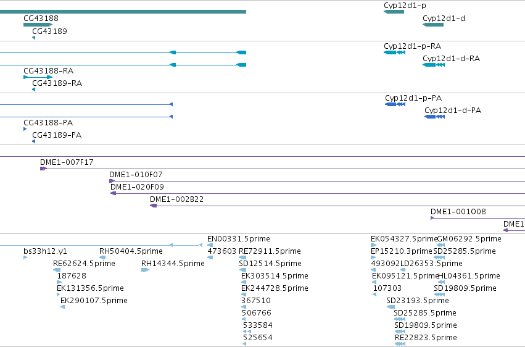Select the Cyp12d1-p gene arrow
The image size is (525, 347).
[x=394, y=12]
